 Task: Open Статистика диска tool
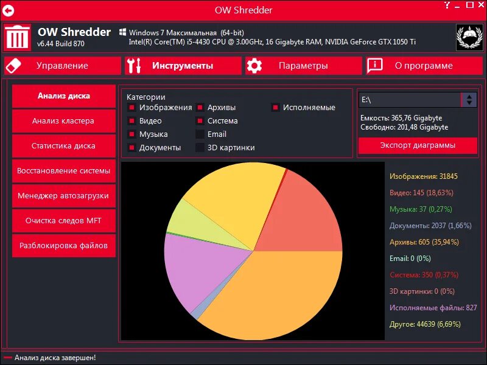coord(64,146)
